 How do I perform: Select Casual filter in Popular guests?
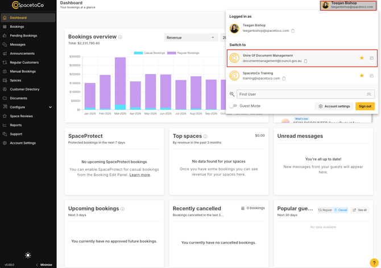tap(341, 210)
